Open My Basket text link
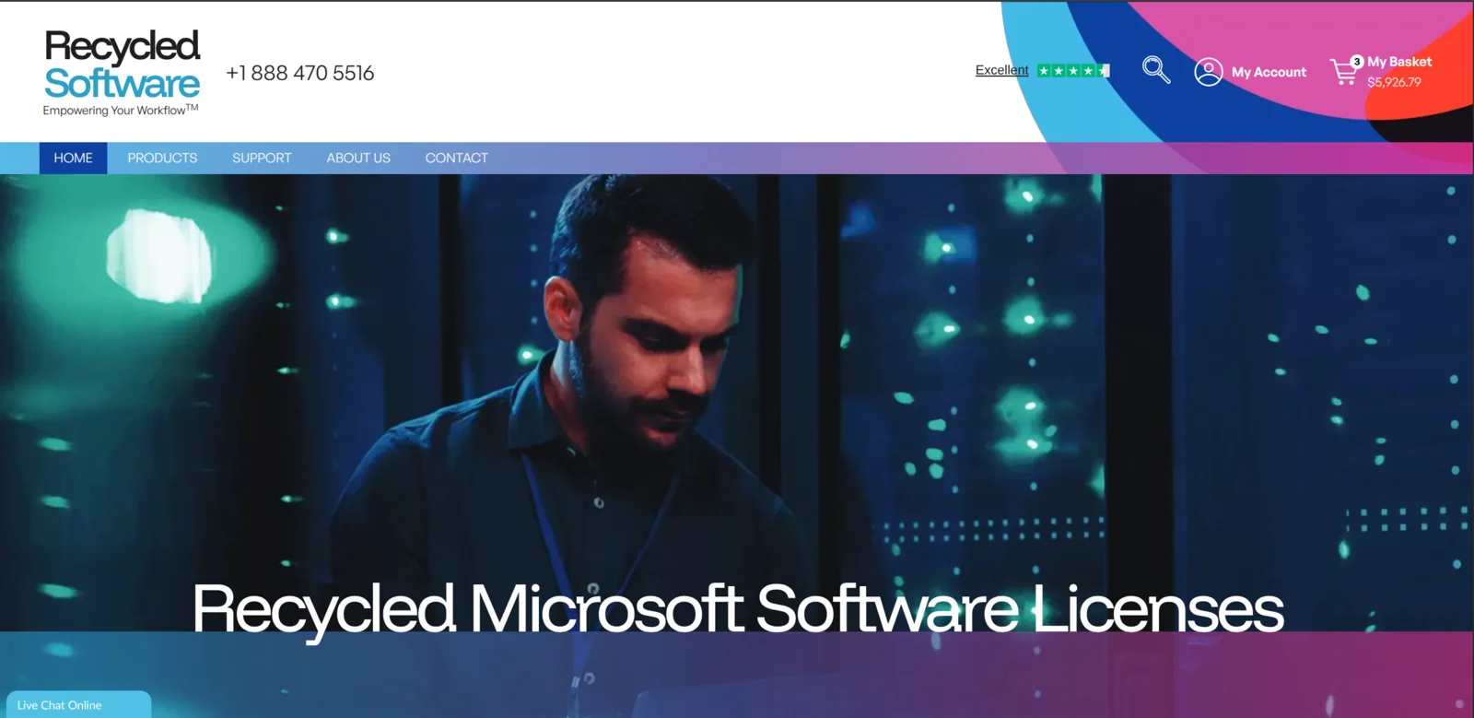1474x718 pixels. click(1399, 62)
